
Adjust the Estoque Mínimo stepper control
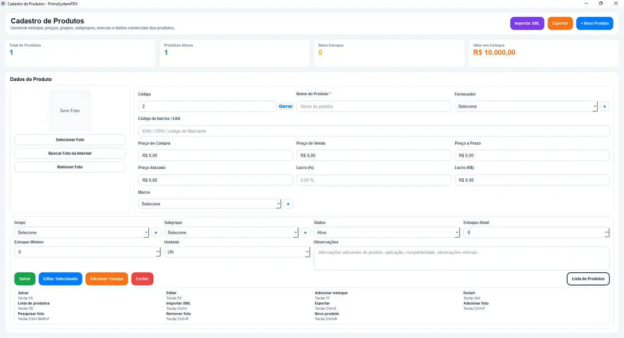pos(158,252)
